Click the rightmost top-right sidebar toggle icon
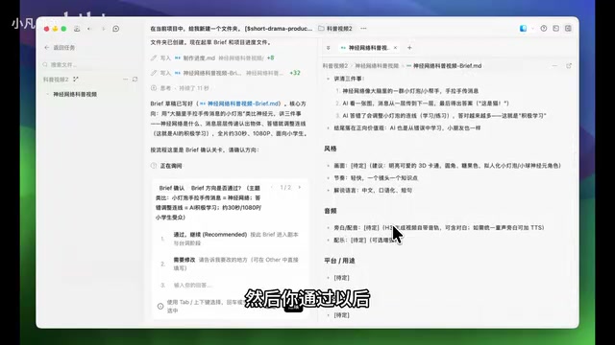615x345 pixels. pyautogui.click(x=568, y=29)
